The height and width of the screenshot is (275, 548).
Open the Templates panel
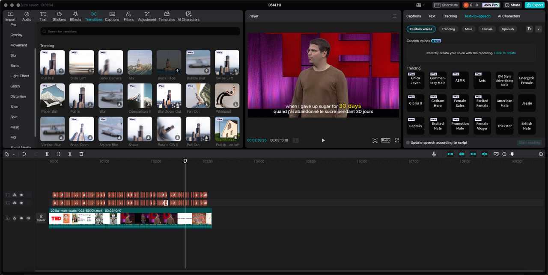(167, 17)
